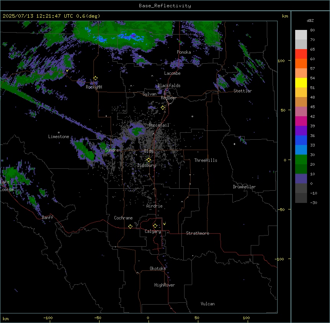Click the Cochrane label text
This screenshot has width=330, height=323.
123,218
